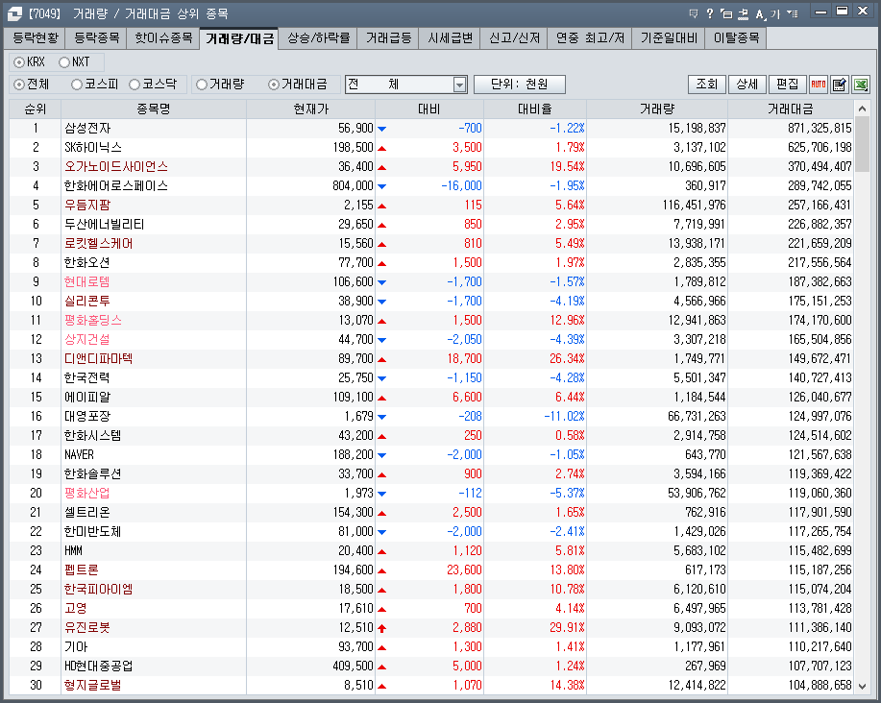Switch to the 연중 최고/저 tab

590,38
